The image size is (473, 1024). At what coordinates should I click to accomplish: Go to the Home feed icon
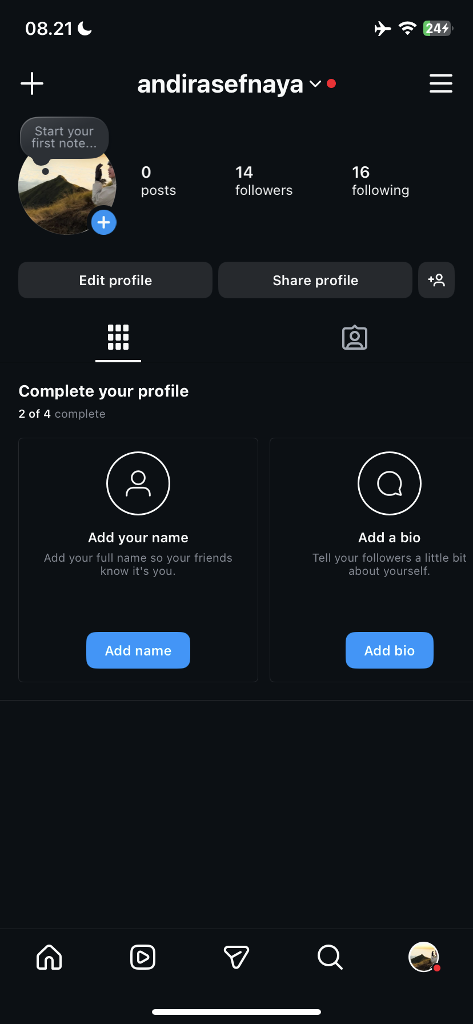tap(49, 957)
